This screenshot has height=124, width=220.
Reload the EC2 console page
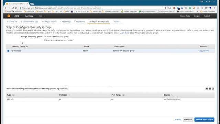13,8
